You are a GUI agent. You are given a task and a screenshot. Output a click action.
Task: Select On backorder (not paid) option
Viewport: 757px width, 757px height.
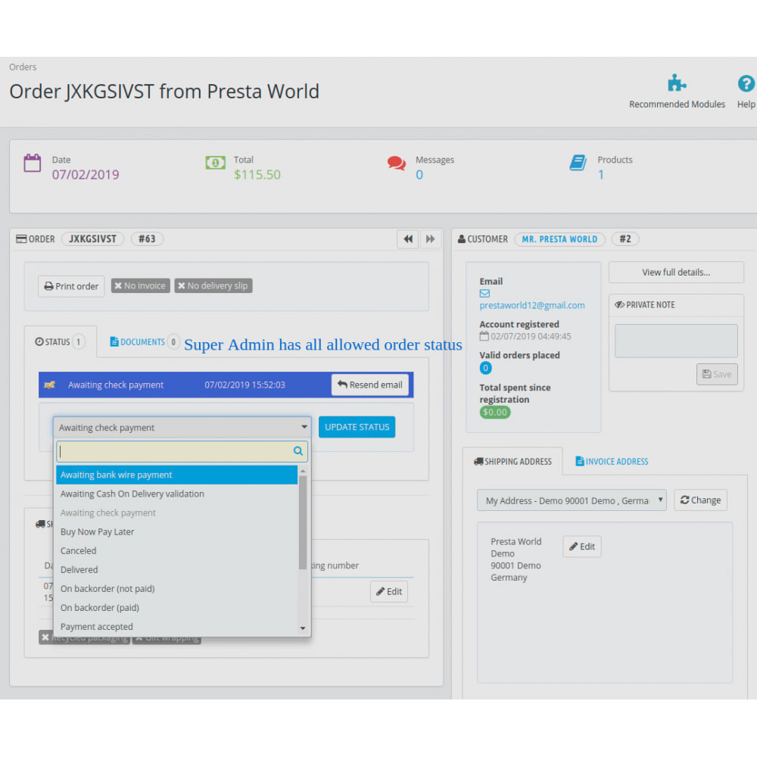176,588
